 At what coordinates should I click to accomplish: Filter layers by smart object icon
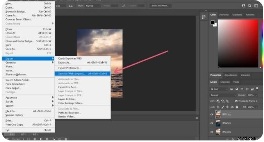252,89
